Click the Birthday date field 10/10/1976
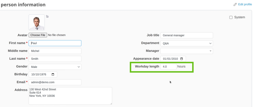Viewport: 256px width, 107px height. point(43,74)
